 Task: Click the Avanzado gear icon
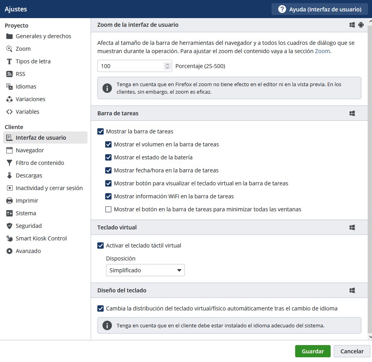(9, 251)
